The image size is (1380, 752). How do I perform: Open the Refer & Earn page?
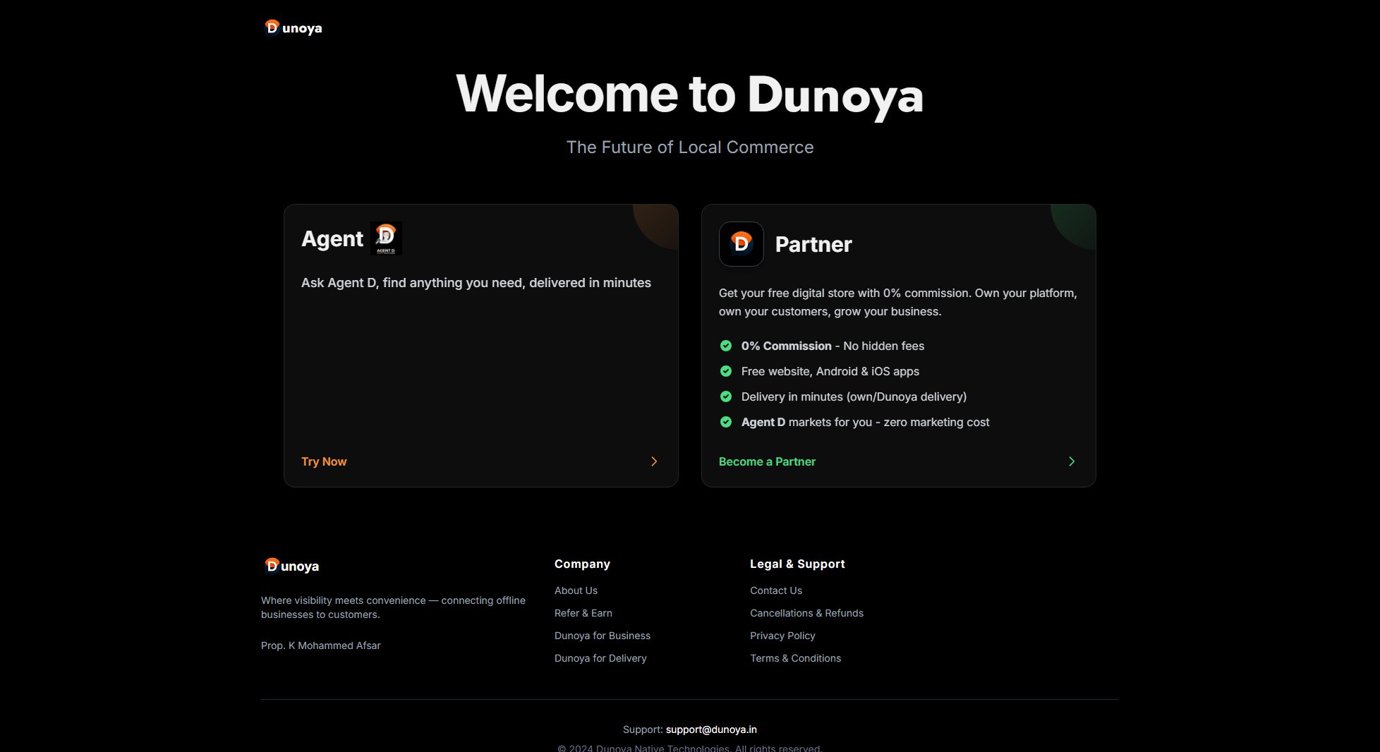tap(583, 613)
